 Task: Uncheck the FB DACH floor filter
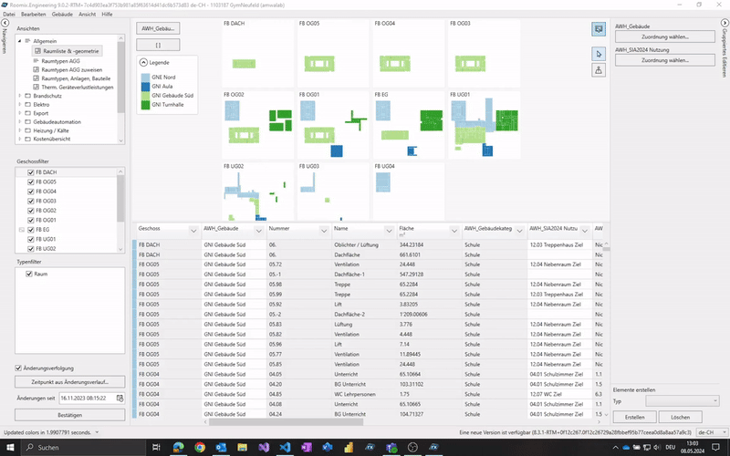coord(30,172)
